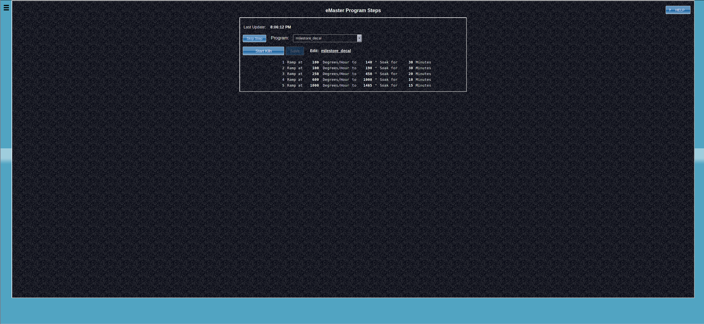Click step 2 soak time 30 Minutes
The image size is (704, 324).
pyautogui.click(x=419, y=68)
